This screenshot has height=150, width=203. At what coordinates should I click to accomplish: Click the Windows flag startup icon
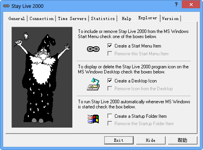[x=93, y=119]
